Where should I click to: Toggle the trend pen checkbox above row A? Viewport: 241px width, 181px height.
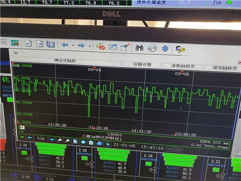pos(22,128)
